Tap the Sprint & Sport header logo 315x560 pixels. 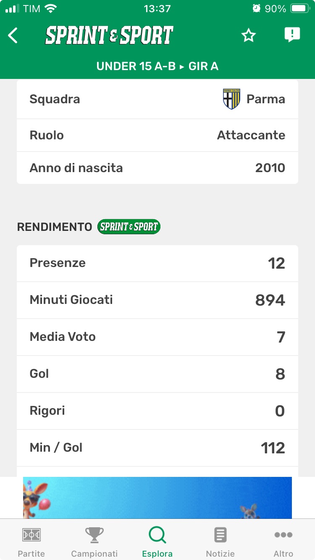[109, 36]
